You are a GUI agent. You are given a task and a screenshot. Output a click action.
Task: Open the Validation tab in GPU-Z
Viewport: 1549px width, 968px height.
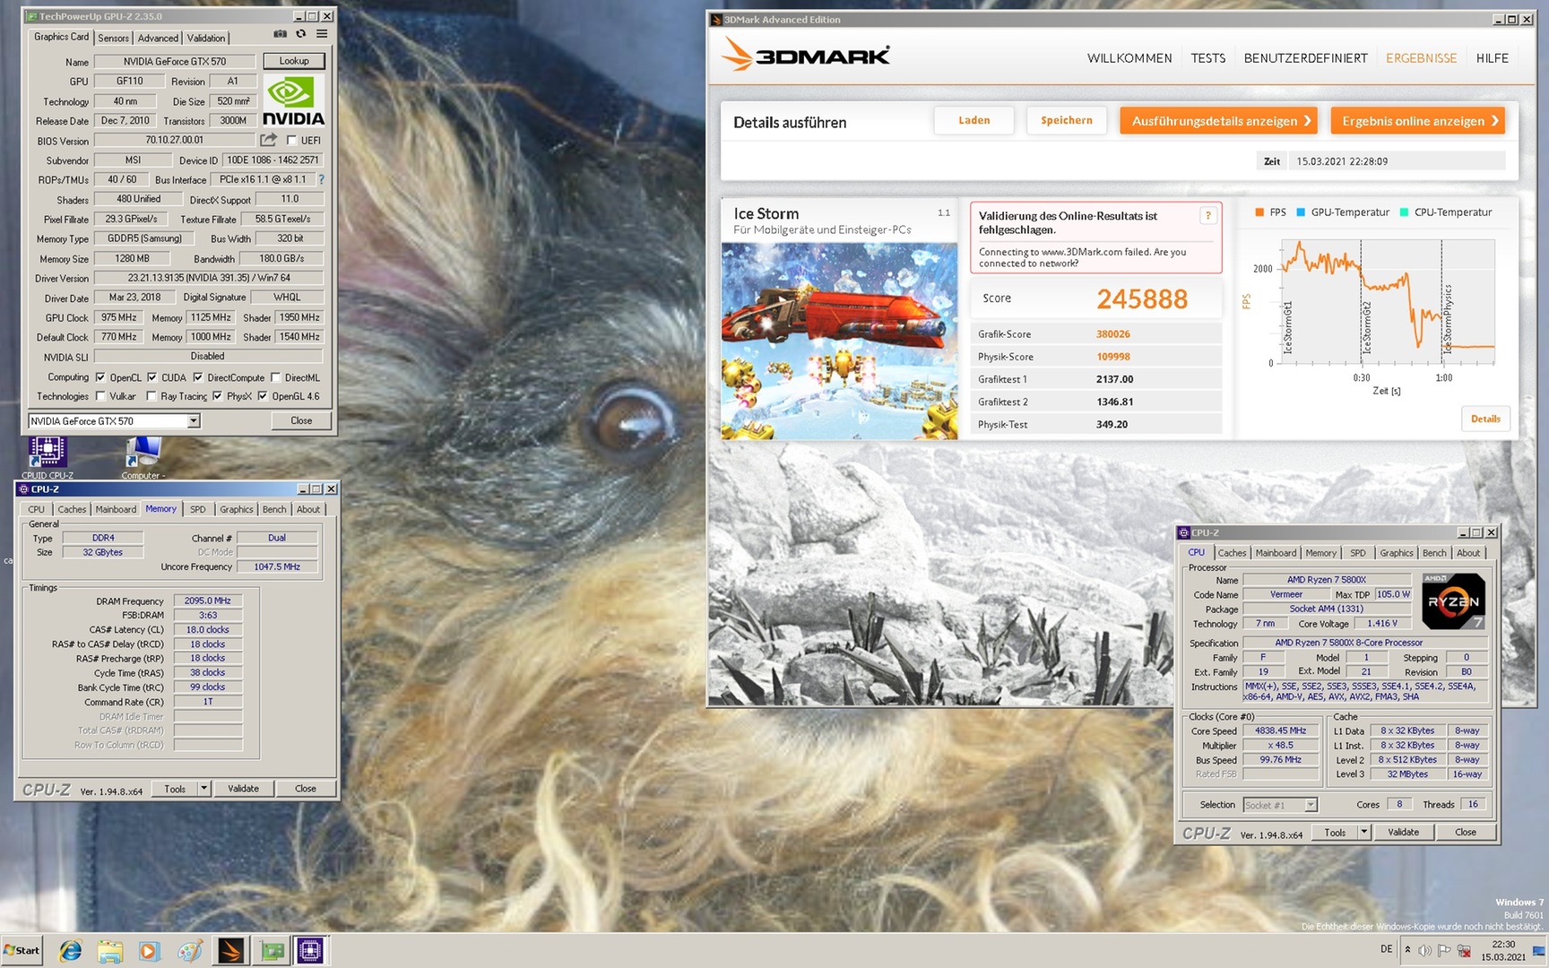(206, 38)
